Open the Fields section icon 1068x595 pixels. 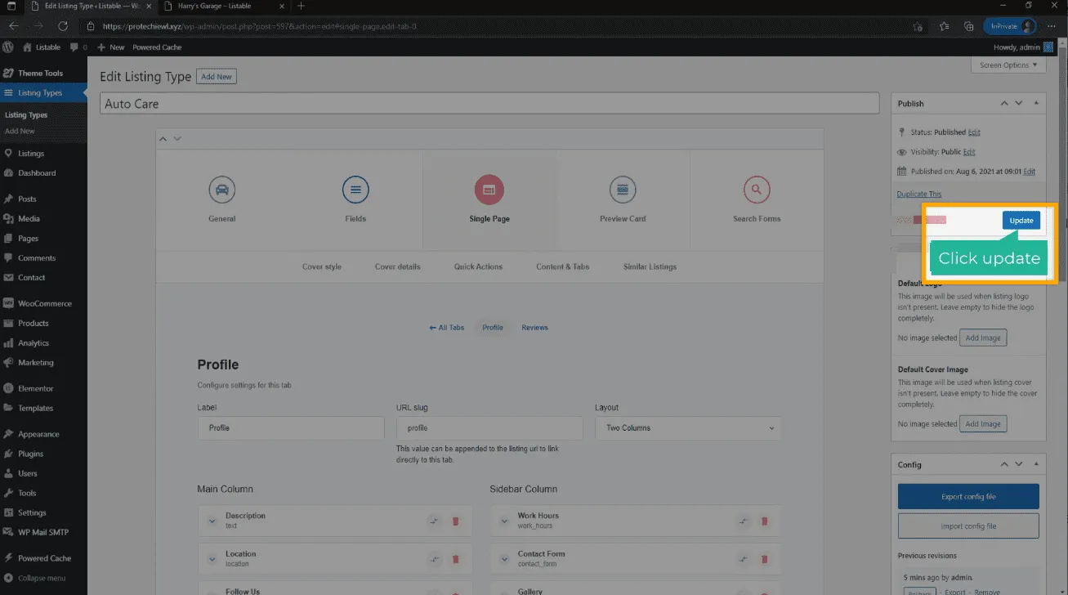pyautogui.click(x=355, y=190)
